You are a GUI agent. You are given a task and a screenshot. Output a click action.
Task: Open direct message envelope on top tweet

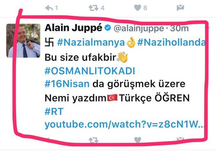(180, 8)
